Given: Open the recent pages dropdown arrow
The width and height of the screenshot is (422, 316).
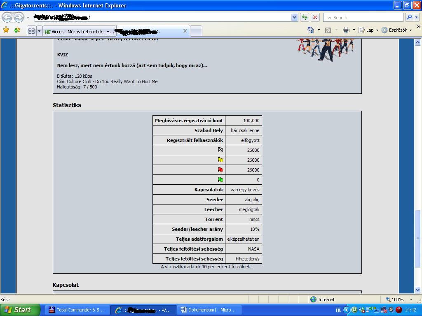Looking at the screenshot, I should pyautogui.click(x=28, y=18).
